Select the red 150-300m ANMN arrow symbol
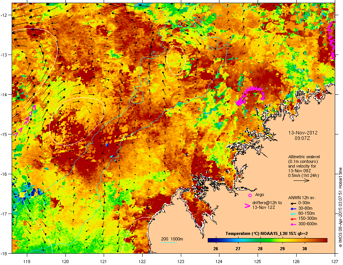The image size is (343, 265). [x=293, y=219]
